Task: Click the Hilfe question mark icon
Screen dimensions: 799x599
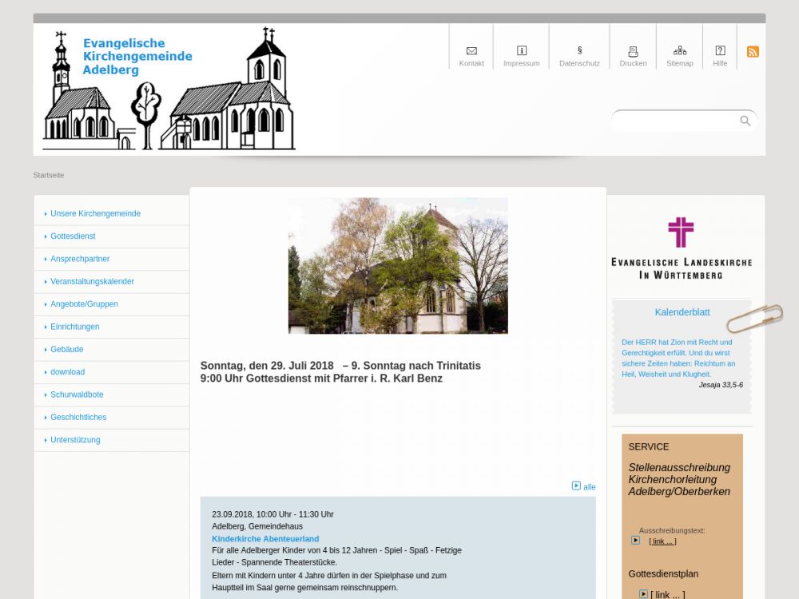Action: (720, 51)
